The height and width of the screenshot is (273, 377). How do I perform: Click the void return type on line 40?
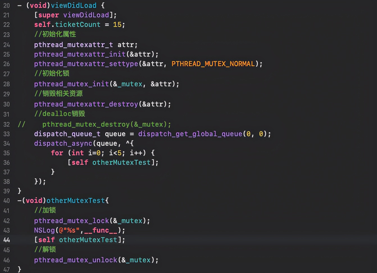point(34,200)
